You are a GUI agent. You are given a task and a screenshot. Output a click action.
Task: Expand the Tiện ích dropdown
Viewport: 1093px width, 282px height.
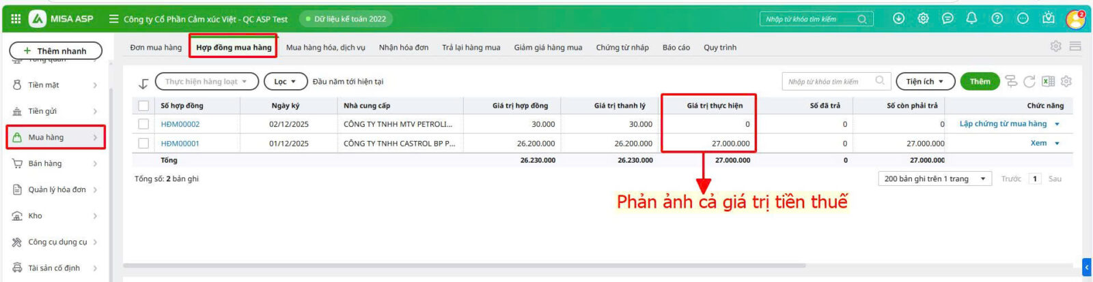(924, 82)
